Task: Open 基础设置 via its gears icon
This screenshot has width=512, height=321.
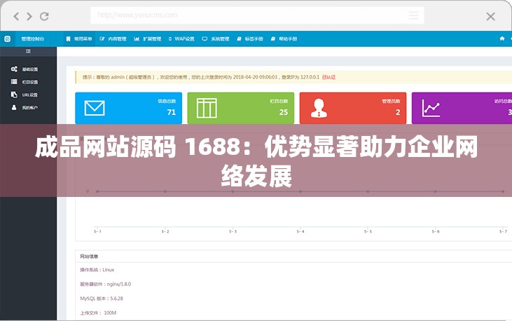Action: 14,69
